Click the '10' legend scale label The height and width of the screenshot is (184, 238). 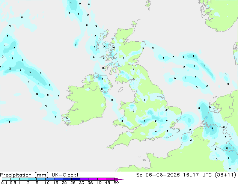(47, 182)
